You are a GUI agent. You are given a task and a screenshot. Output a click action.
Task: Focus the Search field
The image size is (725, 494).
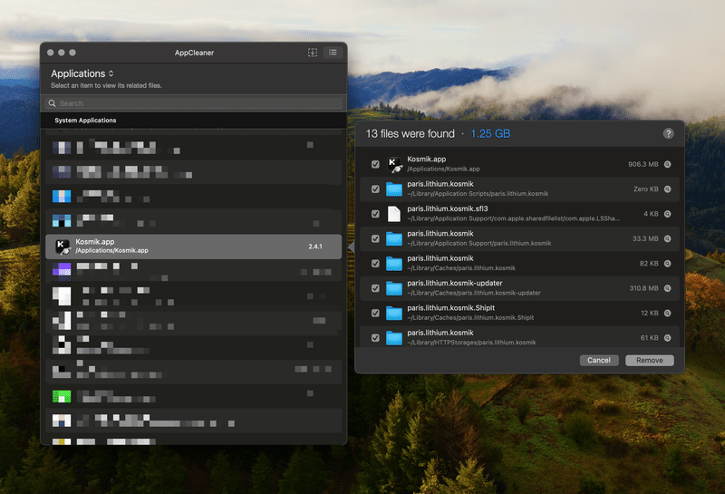(194, 103)
